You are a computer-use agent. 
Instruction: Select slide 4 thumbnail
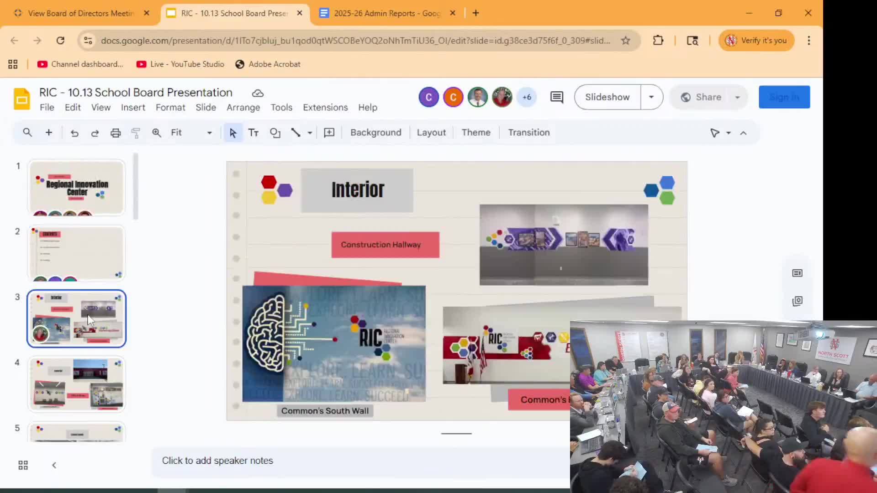click(76, 384)
